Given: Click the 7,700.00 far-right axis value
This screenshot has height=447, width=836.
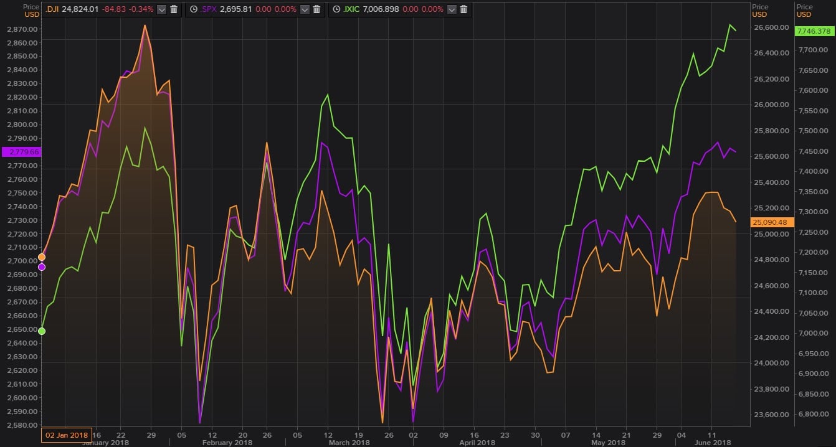Looking at the screenshot, I should click(814, 50).
